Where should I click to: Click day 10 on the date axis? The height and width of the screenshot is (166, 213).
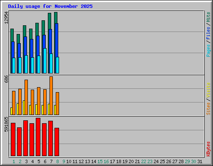69,161
